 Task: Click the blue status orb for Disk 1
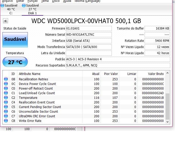24,5
